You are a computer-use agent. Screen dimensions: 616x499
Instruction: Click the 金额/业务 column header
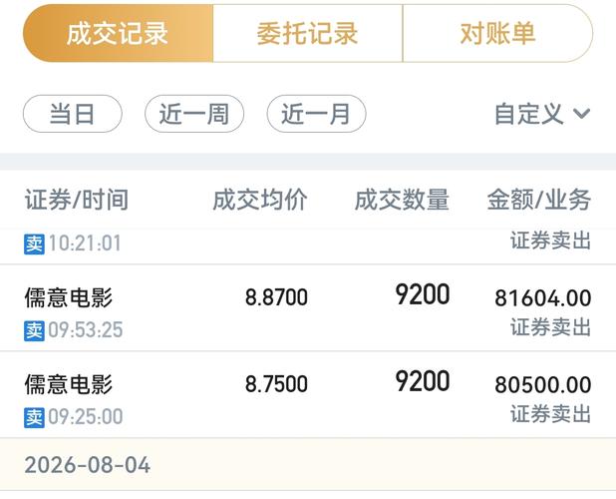pos(539,200)
